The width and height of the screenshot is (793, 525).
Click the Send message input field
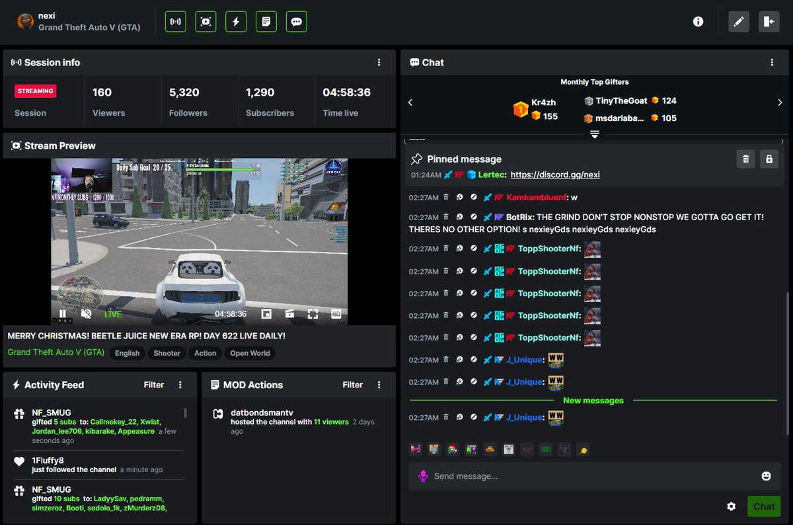[x=595, y=476]
